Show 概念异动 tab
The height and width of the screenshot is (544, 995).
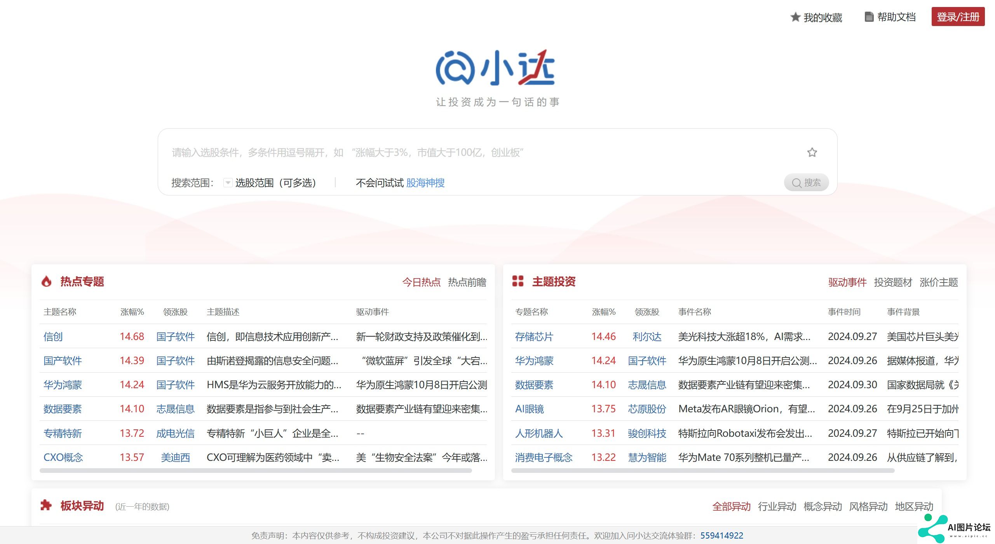[823, 506]
